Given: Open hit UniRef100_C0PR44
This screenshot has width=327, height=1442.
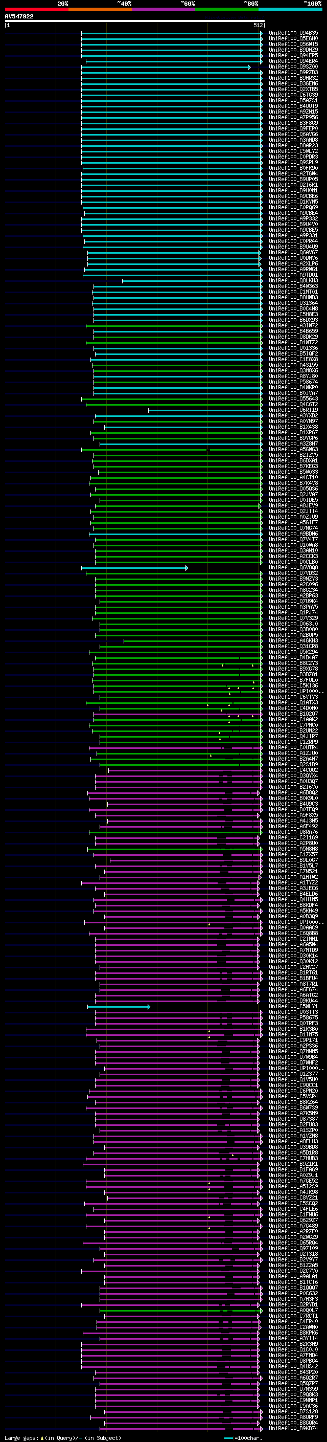Looking at the screenshot, I should tap(293, 241).
